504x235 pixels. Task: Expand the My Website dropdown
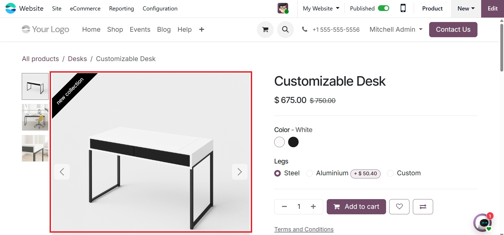pos(321,8)
